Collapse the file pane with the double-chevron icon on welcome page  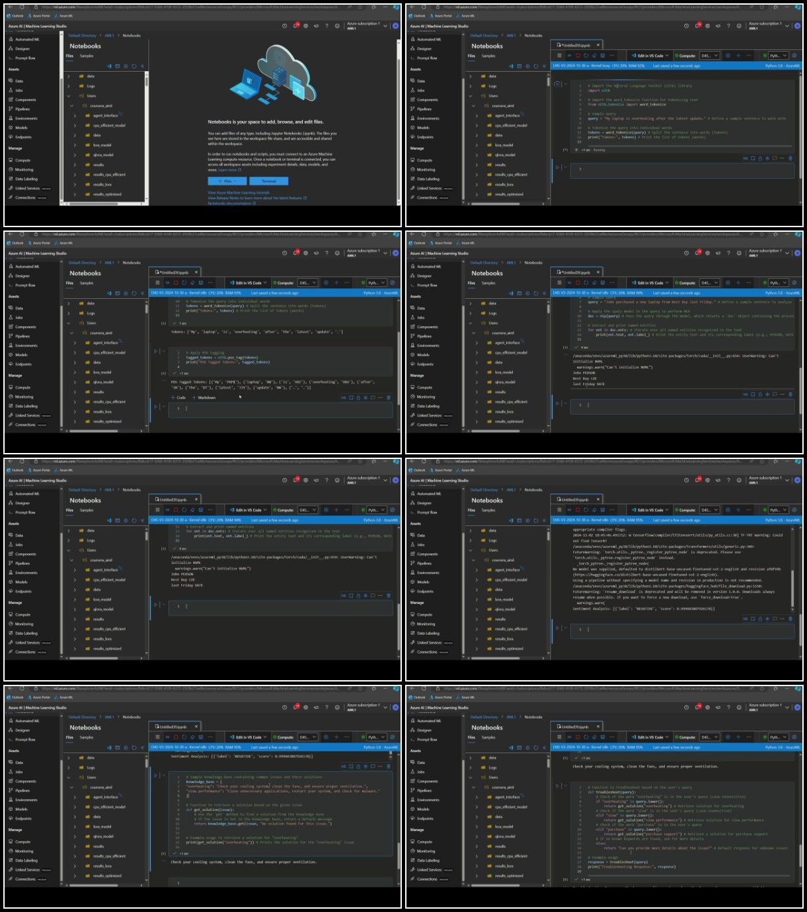tap(142, 66)
